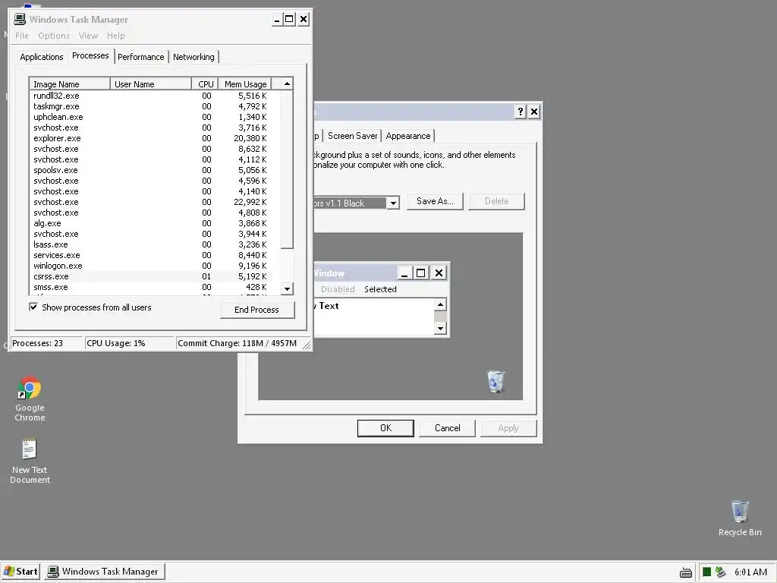Click the Commit Charge status bar entry
The height and width of the screenshot is (583, 777).
click(x=238, y=343)
